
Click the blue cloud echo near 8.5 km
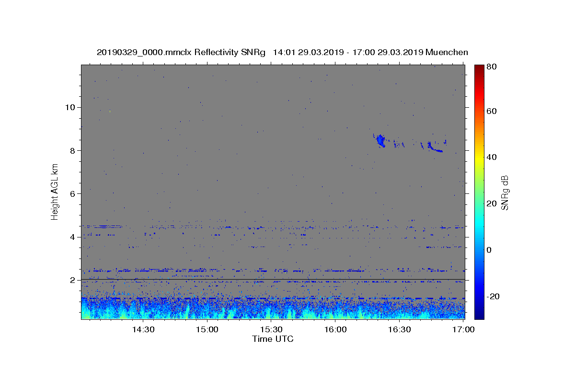[x=381, y=141]
